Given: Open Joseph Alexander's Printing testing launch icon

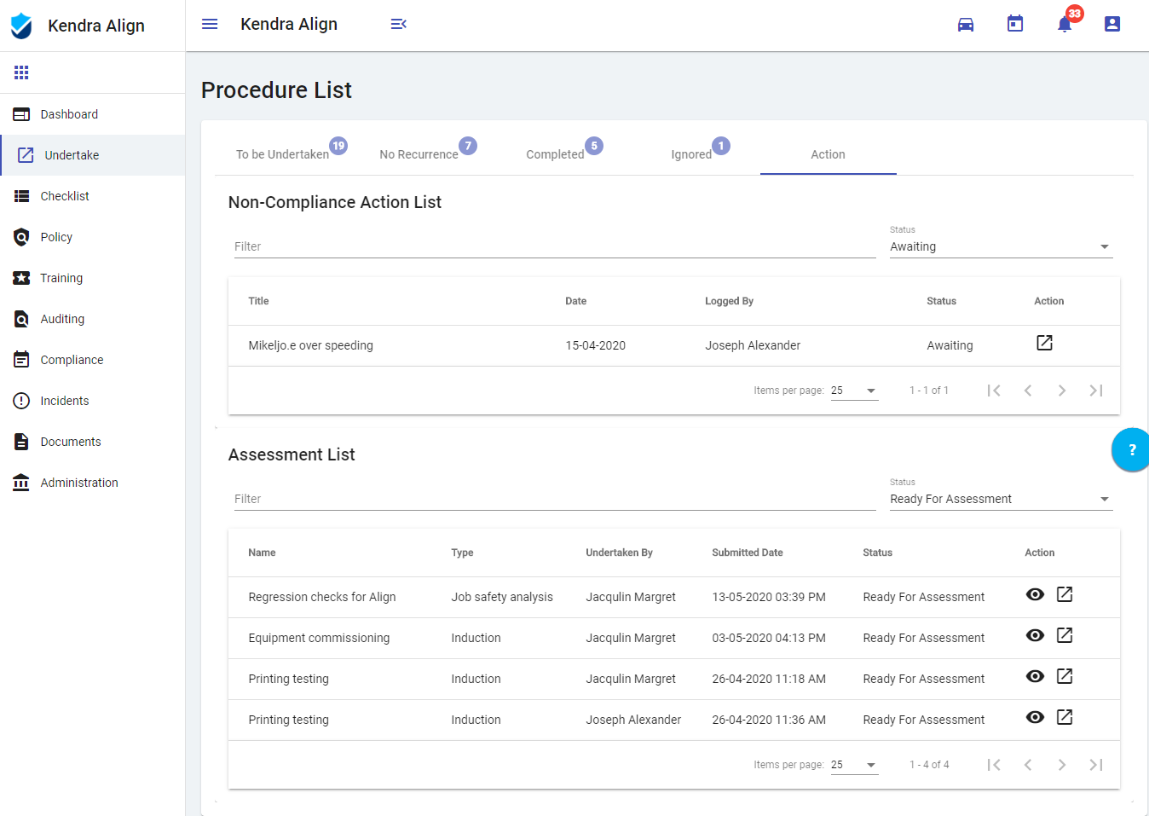Looking at the screenshot, I should click(x=1065, y=717).
